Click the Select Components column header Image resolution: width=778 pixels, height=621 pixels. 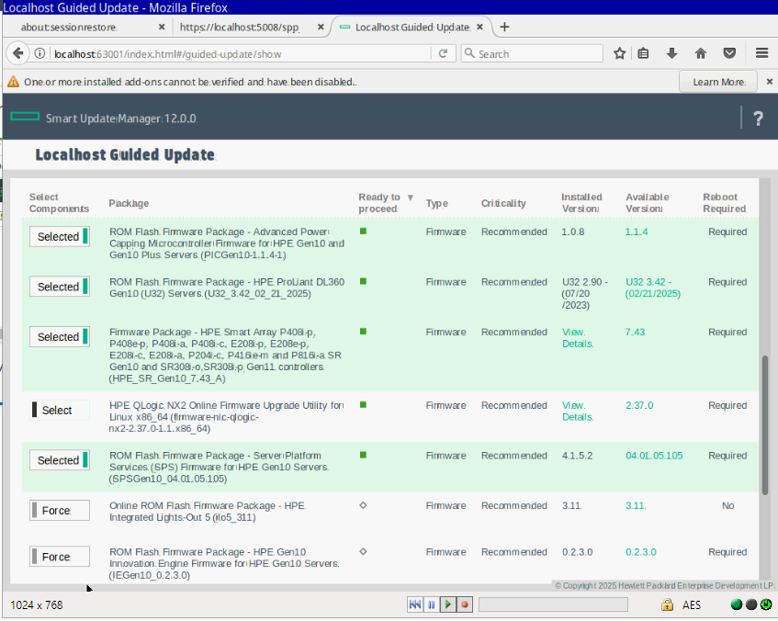click(59, 203)
